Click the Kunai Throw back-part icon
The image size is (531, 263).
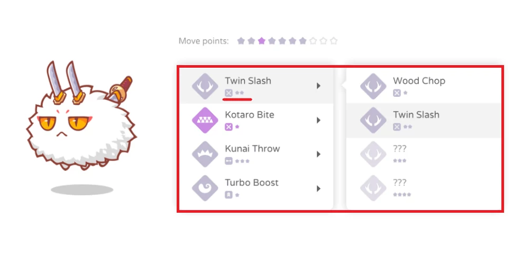[205, 155]
